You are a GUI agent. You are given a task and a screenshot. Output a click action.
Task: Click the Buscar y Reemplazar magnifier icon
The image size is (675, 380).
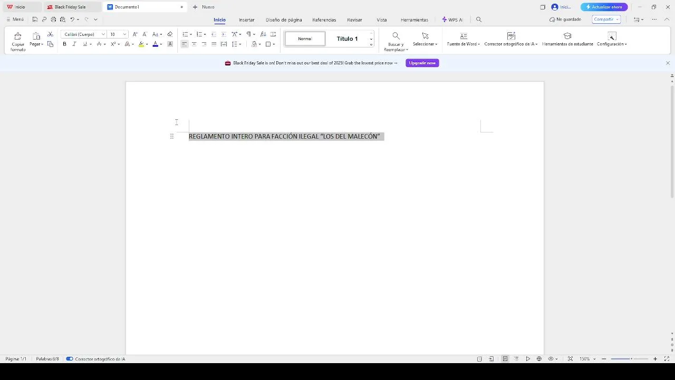396,36
